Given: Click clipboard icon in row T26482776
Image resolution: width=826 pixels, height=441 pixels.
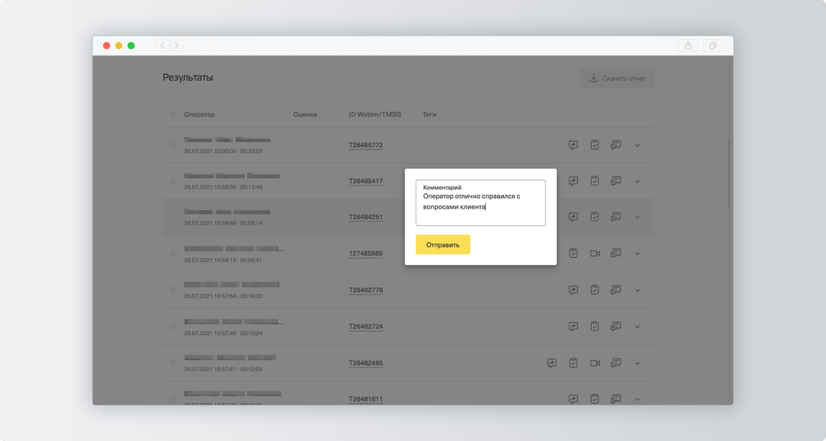Looking at the screenshot, I should tap(595, 289).
